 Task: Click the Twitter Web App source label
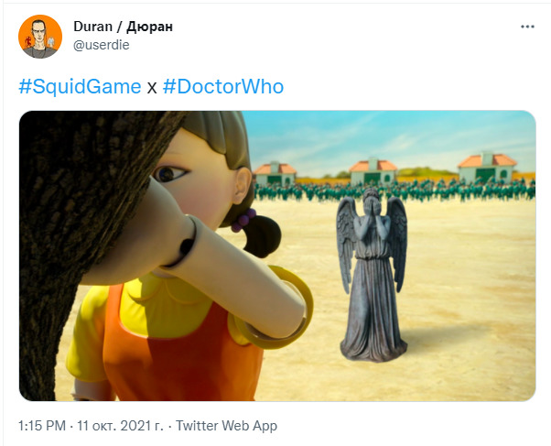[226, 426]
